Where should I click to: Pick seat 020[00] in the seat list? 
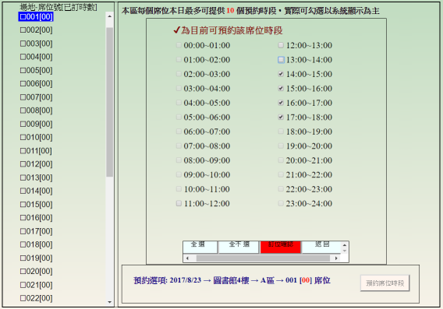click(36, 271)
